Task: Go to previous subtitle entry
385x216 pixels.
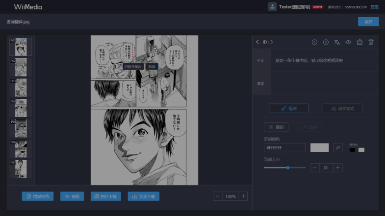Action: tap(314, 42)
